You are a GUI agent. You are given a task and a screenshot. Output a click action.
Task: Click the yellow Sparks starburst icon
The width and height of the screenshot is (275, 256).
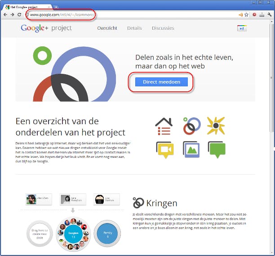tap(216, 126)
